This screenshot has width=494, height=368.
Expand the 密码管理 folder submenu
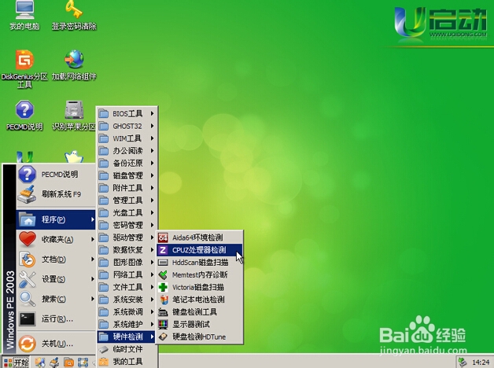point(127,225)
